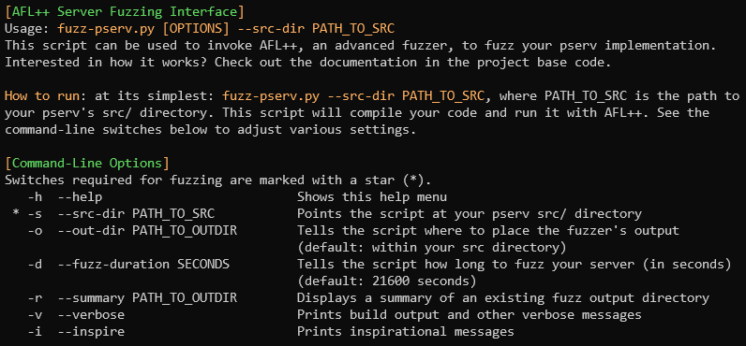746x346 pixels.
Task: Click the orange "How to run" label
Action: (x=42, y=96)
